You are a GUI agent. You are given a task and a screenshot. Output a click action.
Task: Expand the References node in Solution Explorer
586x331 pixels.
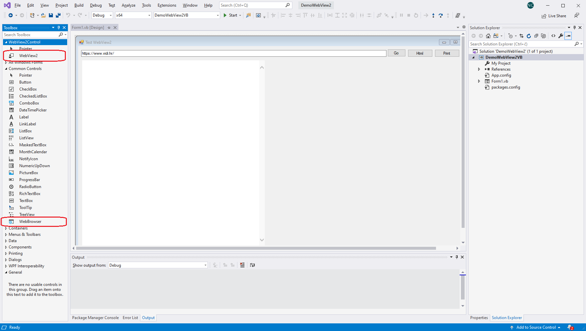coord(479,69)
